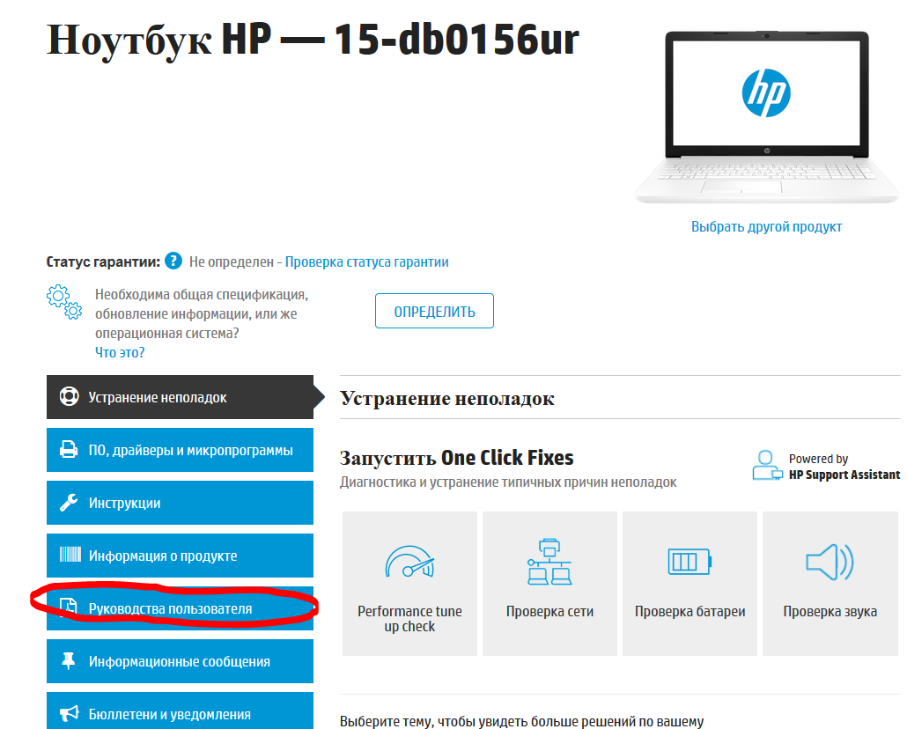This screenshot has width=907, height=729.
Task: Open the Что это? link
Action: pos(120,352)
